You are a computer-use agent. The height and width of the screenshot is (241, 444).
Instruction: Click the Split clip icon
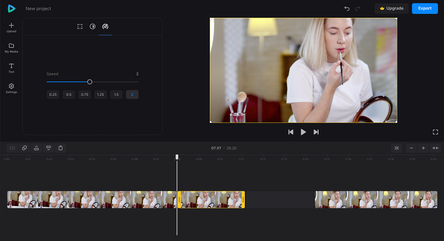click(12, 148)
